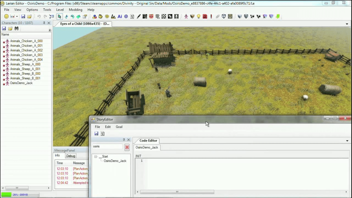
Task: Click the red lips dialog icon
Action: pyautogui.click(x=151, y=16)
